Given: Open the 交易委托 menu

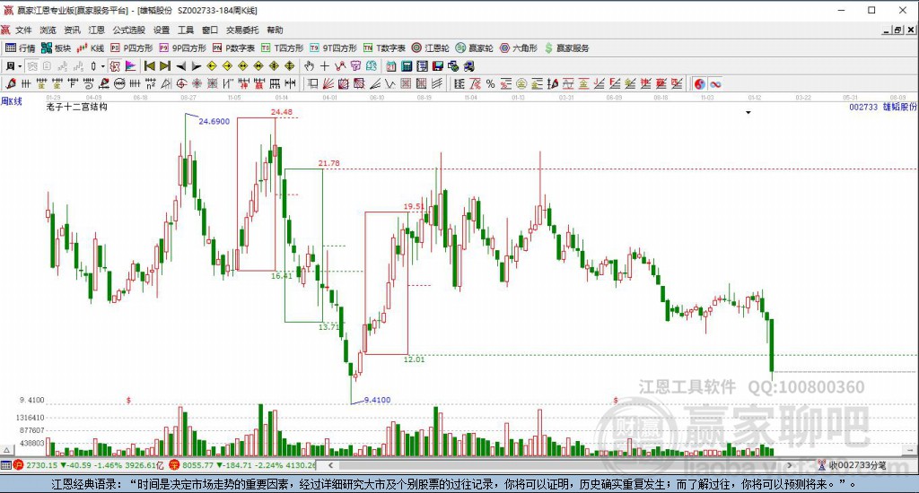Looking at the screenshot, I should 242,30.
